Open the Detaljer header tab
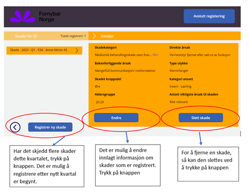Image resolution: width=250 pixels, height=194 pixels. click(x=107, y=36)
